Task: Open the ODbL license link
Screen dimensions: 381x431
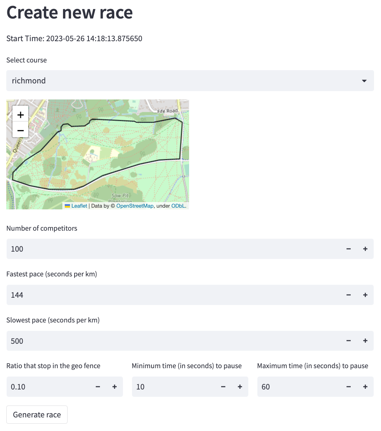Action: [x=178, y=206]
